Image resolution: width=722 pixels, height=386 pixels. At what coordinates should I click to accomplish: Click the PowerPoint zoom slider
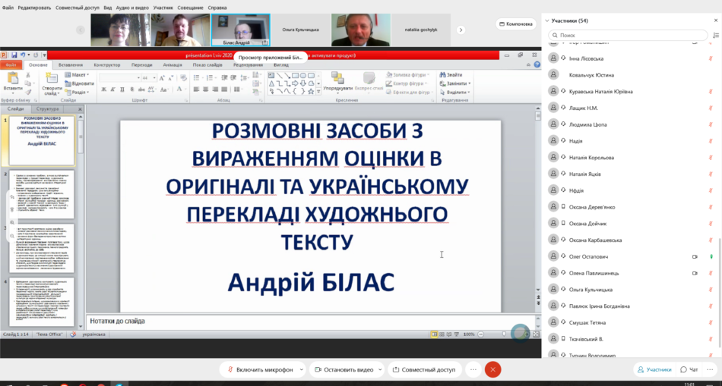[x=502, y=334]
